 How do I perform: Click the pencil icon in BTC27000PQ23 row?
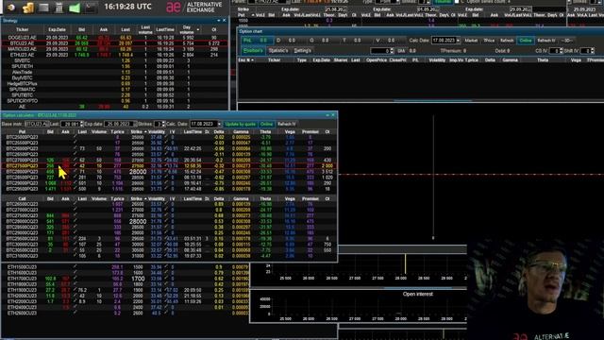75,160
